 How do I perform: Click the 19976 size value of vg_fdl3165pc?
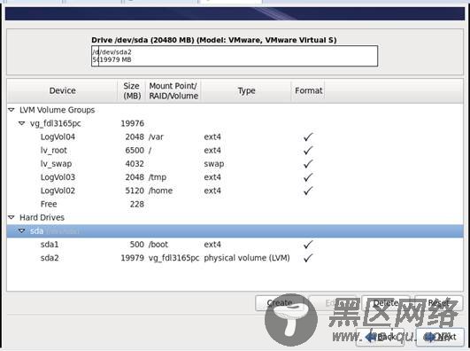pyautogui.click(x=132, y=123)
